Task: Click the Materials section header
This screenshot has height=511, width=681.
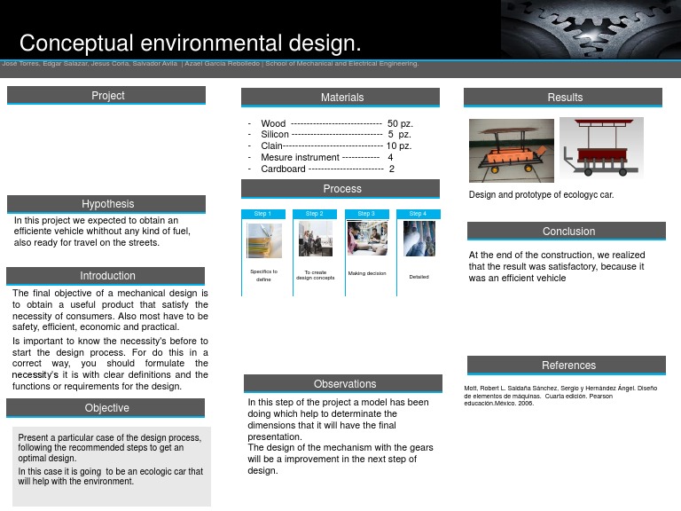Action: coord(340,98)
